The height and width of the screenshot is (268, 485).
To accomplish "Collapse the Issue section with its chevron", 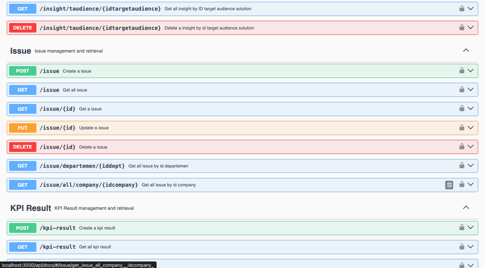I will tap(466, 50).
